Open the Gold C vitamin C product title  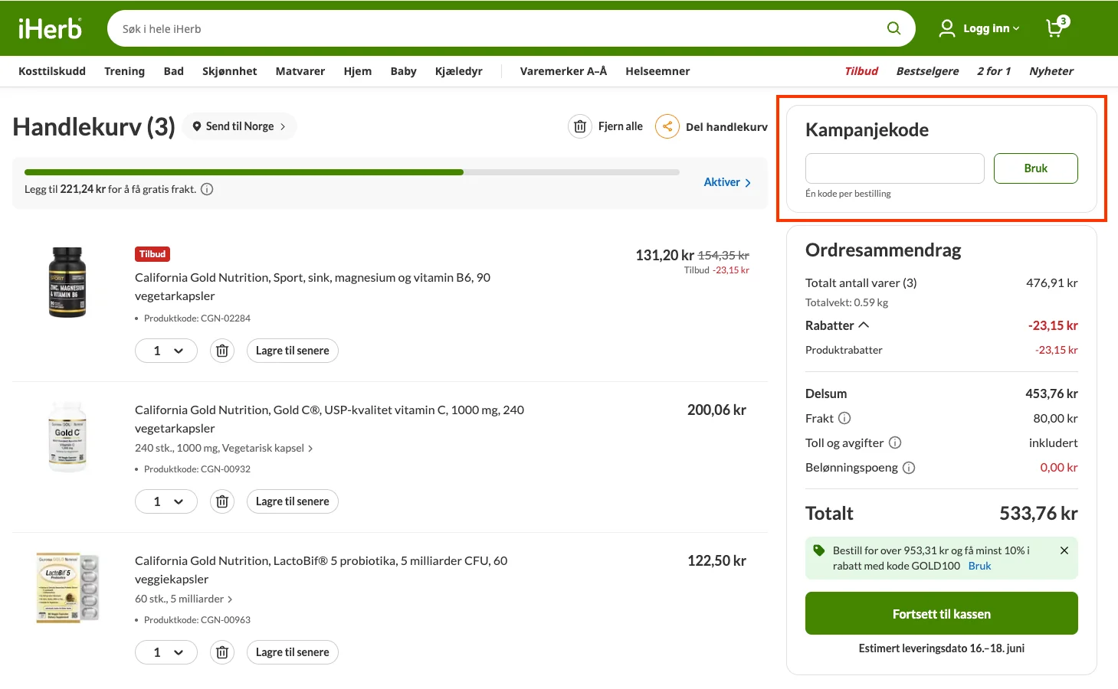click(x=329, y=419)
